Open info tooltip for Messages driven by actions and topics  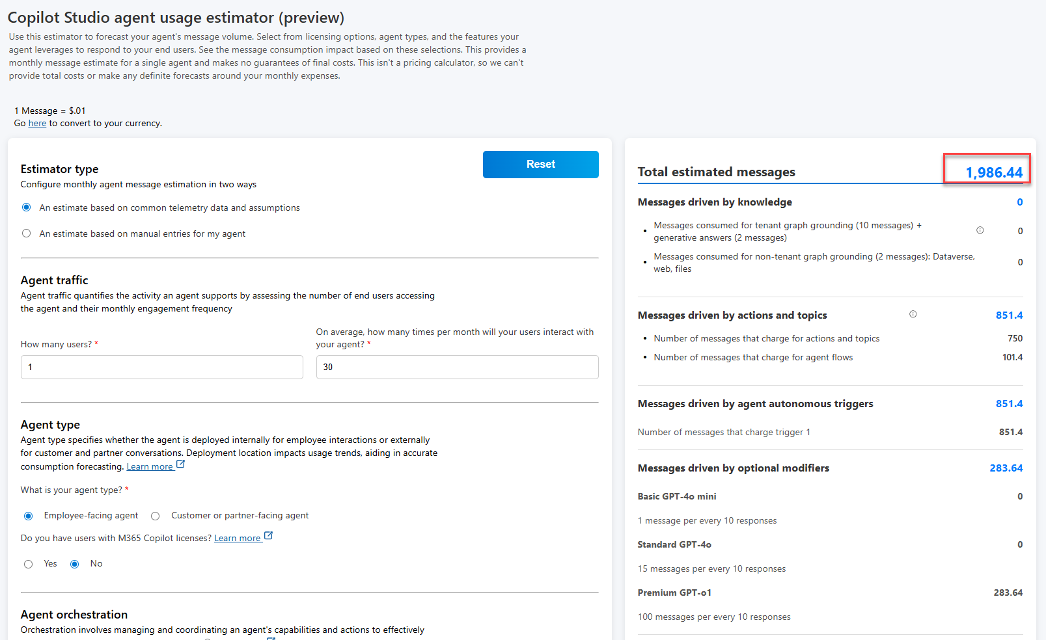click(913, 313)
